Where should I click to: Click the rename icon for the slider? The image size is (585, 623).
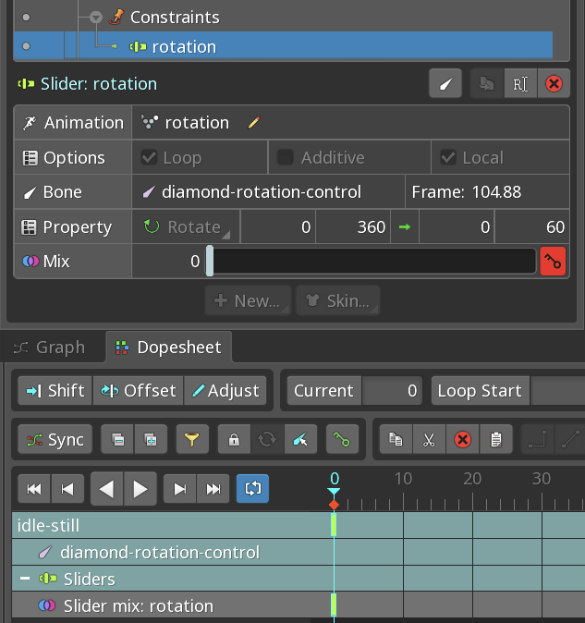520,83
